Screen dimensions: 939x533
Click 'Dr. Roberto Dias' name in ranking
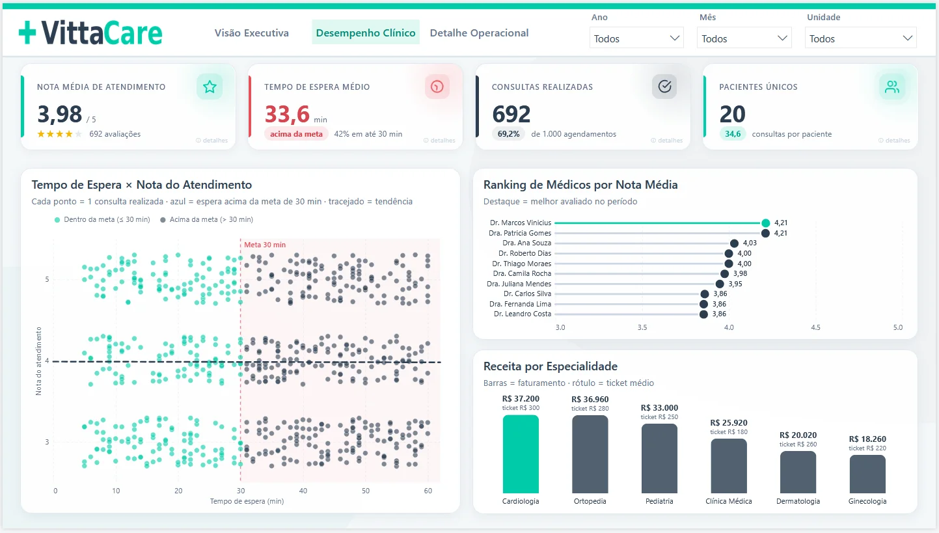[x=524, y=253]
